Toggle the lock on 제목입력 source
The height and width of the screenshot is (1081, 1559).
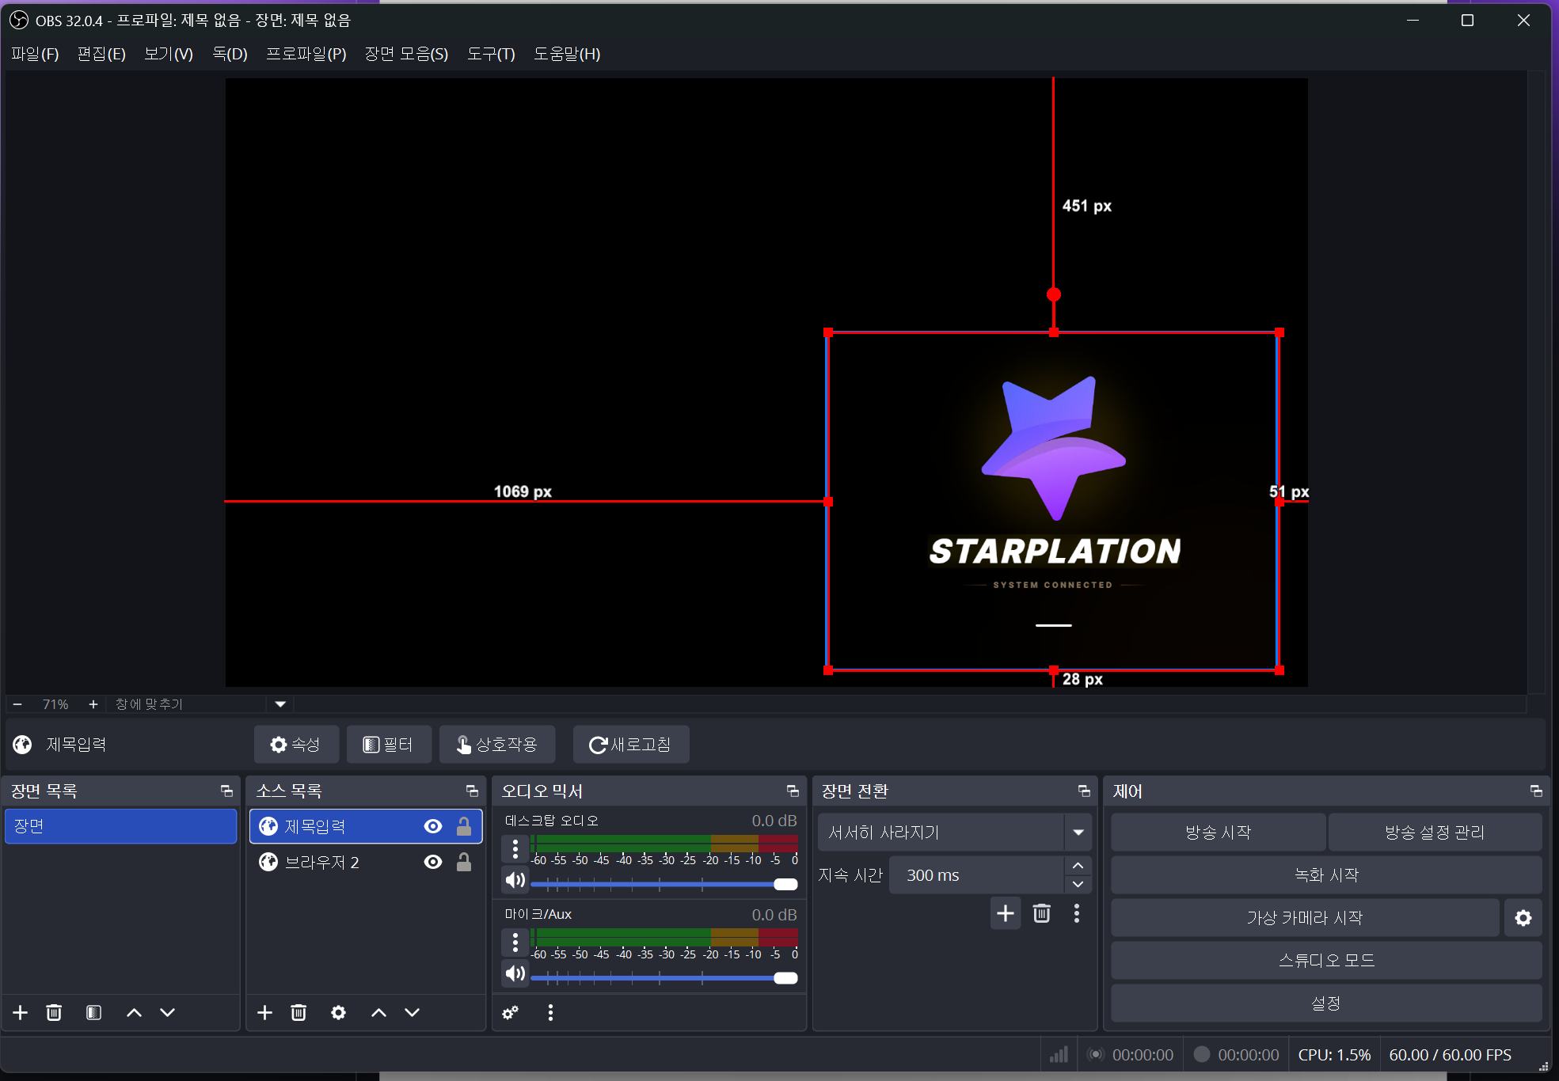point(464,826)
